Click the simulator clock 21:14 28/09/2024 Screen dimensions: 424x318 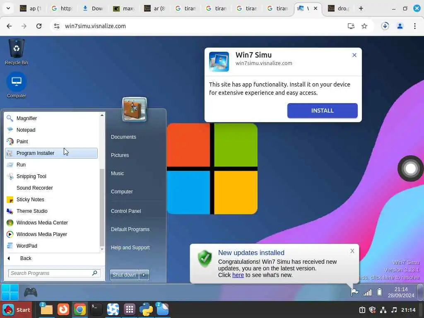(401, 292)
